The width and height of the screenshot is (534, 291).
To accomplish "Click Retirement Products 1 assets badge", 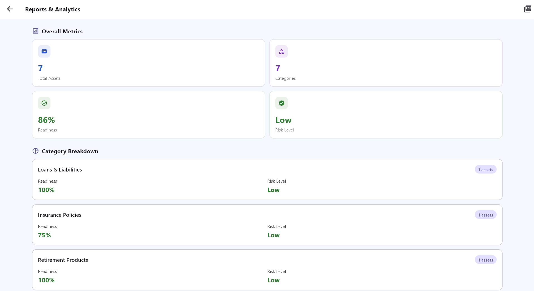I will tap(485, 260).
